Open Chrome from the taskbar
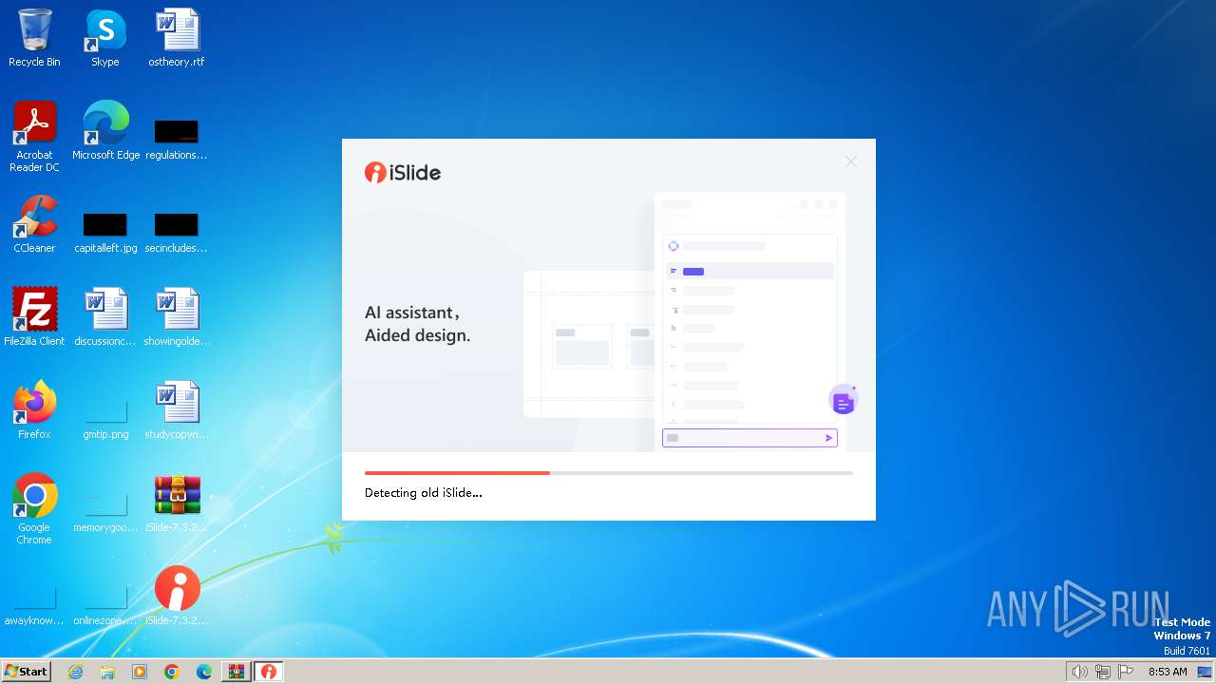The width and height of the screenshot is (1216, 684). point(172,672)
